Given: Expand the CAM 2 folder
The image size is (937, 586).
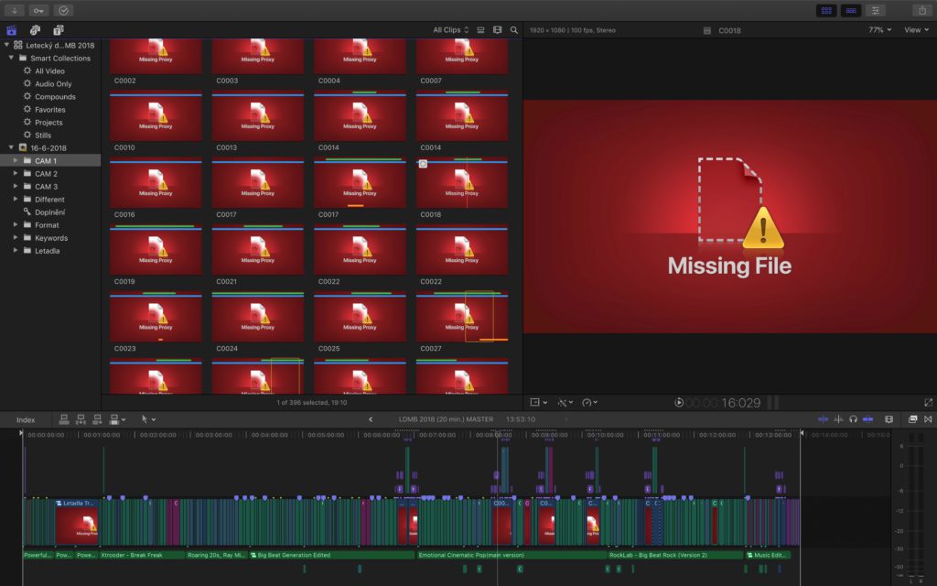Looking at the screenshot, I should [16, 174].
